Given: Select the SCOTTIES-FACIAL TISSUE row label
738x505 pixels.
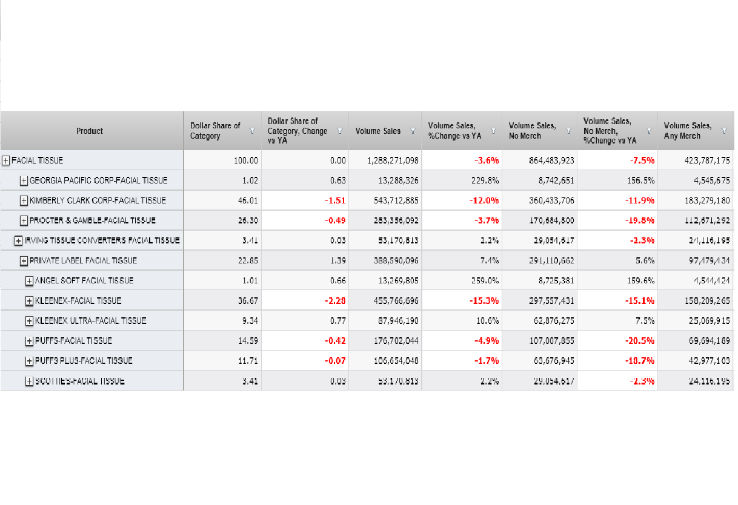Looking at the screenshot, I should pos(79,381).
